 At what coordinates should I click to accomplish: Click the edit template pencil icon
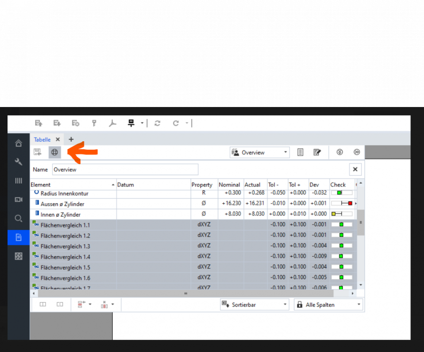click(x=317, y=152)
